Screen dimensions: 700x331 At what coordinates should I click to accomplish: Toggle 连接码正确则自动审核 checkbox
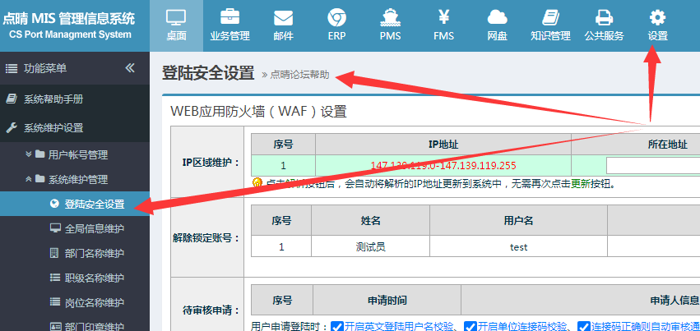click(x=583, y=327)
